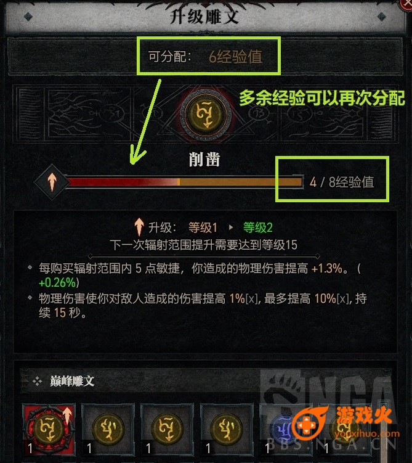Click the 4 / 8经验值 progress counter
Screen dimensions: 412x463
pyautogui.click(x=342, y=182)
